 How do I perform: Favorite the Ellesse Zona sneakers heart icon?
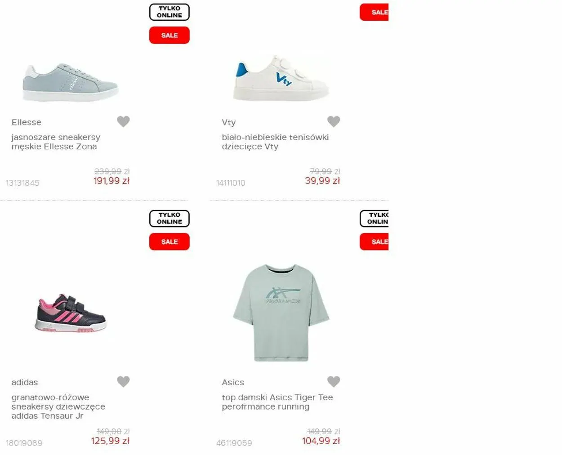[123, 121]
